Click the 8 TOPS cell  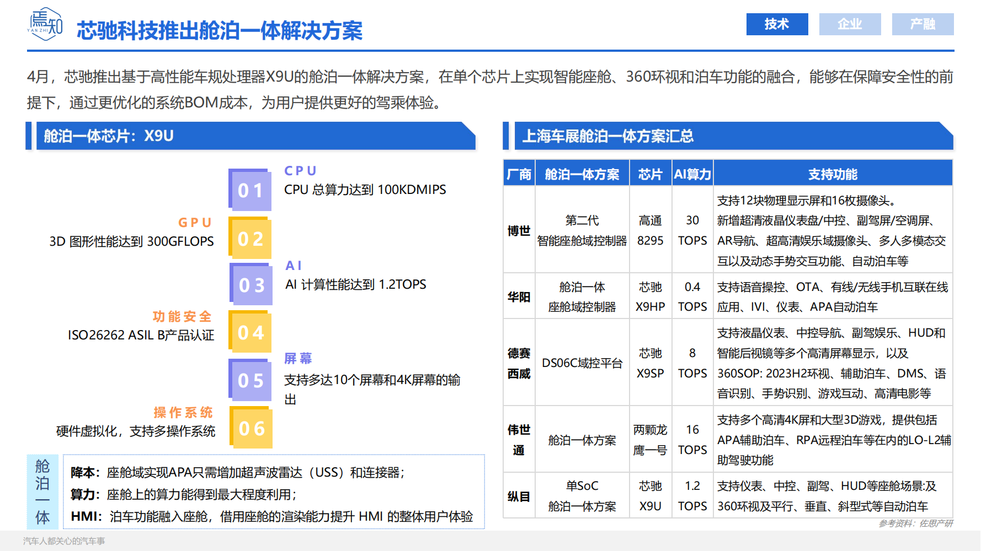(692, 363)
